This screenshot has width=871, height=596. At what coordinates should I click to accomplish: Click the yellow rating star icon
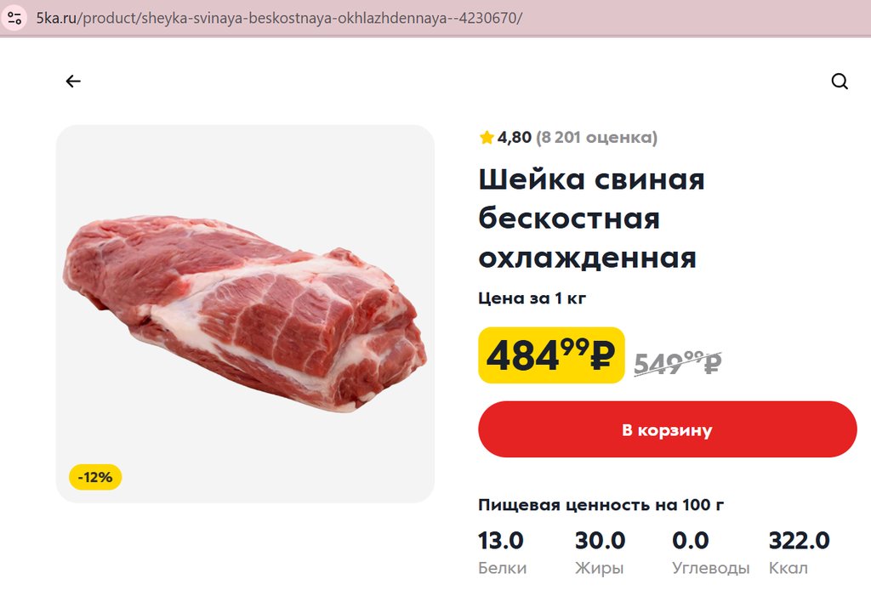[487, 138]
